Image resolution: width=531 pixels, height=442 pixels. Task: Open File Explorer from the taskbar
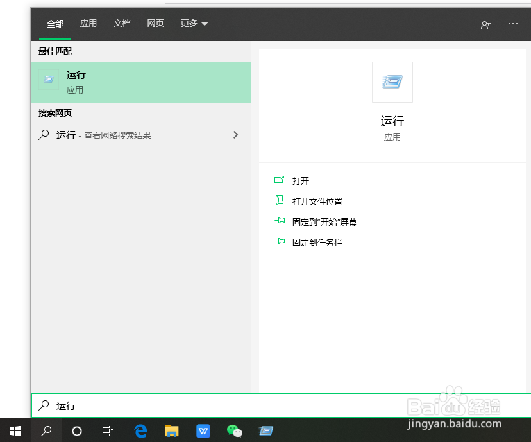pos(171,430)
